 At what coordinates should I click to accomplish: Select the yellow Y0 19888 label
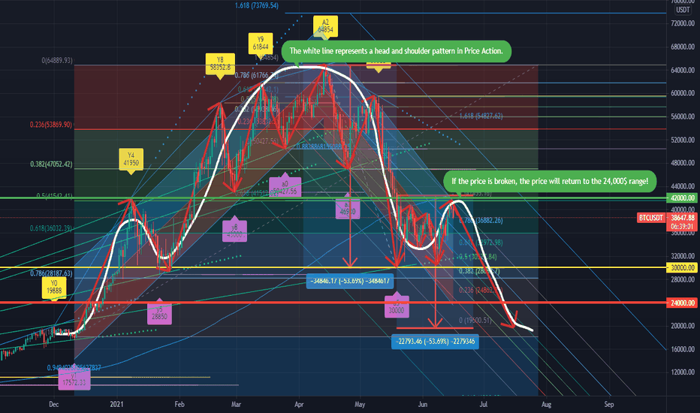53,288
